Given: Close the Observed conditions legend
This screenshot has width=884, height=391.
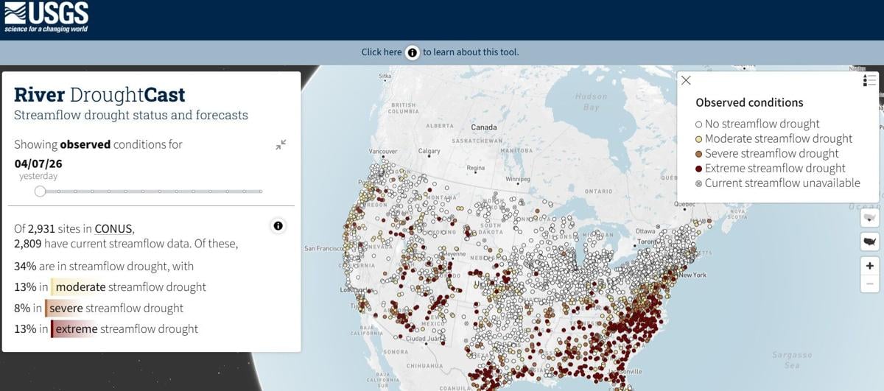Looking at the screenshot, I should pos(686,80).
